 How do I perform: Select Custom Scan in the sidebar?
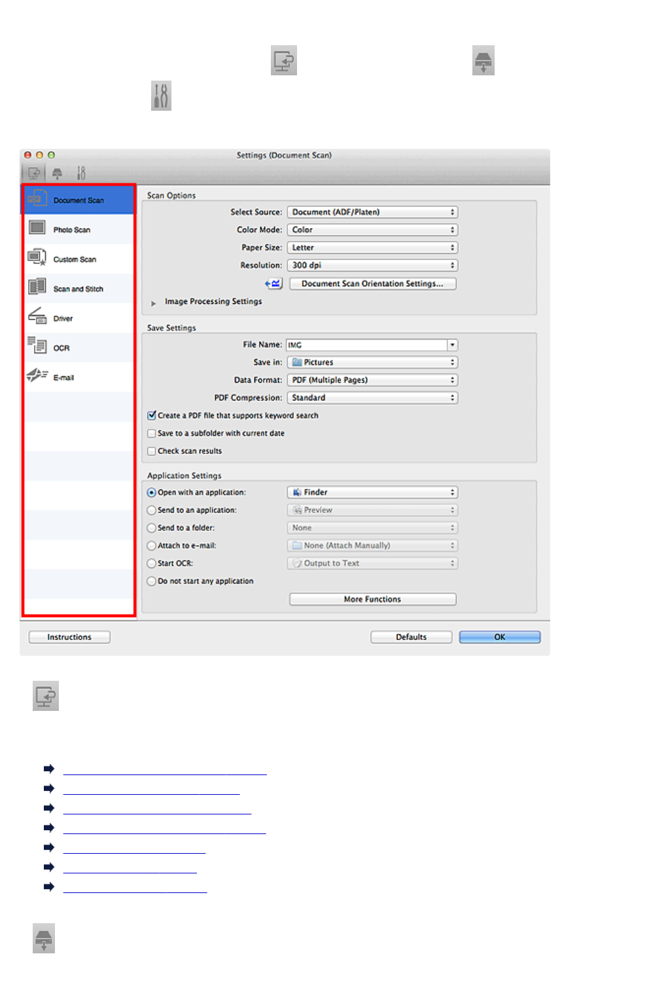point(79,259)
